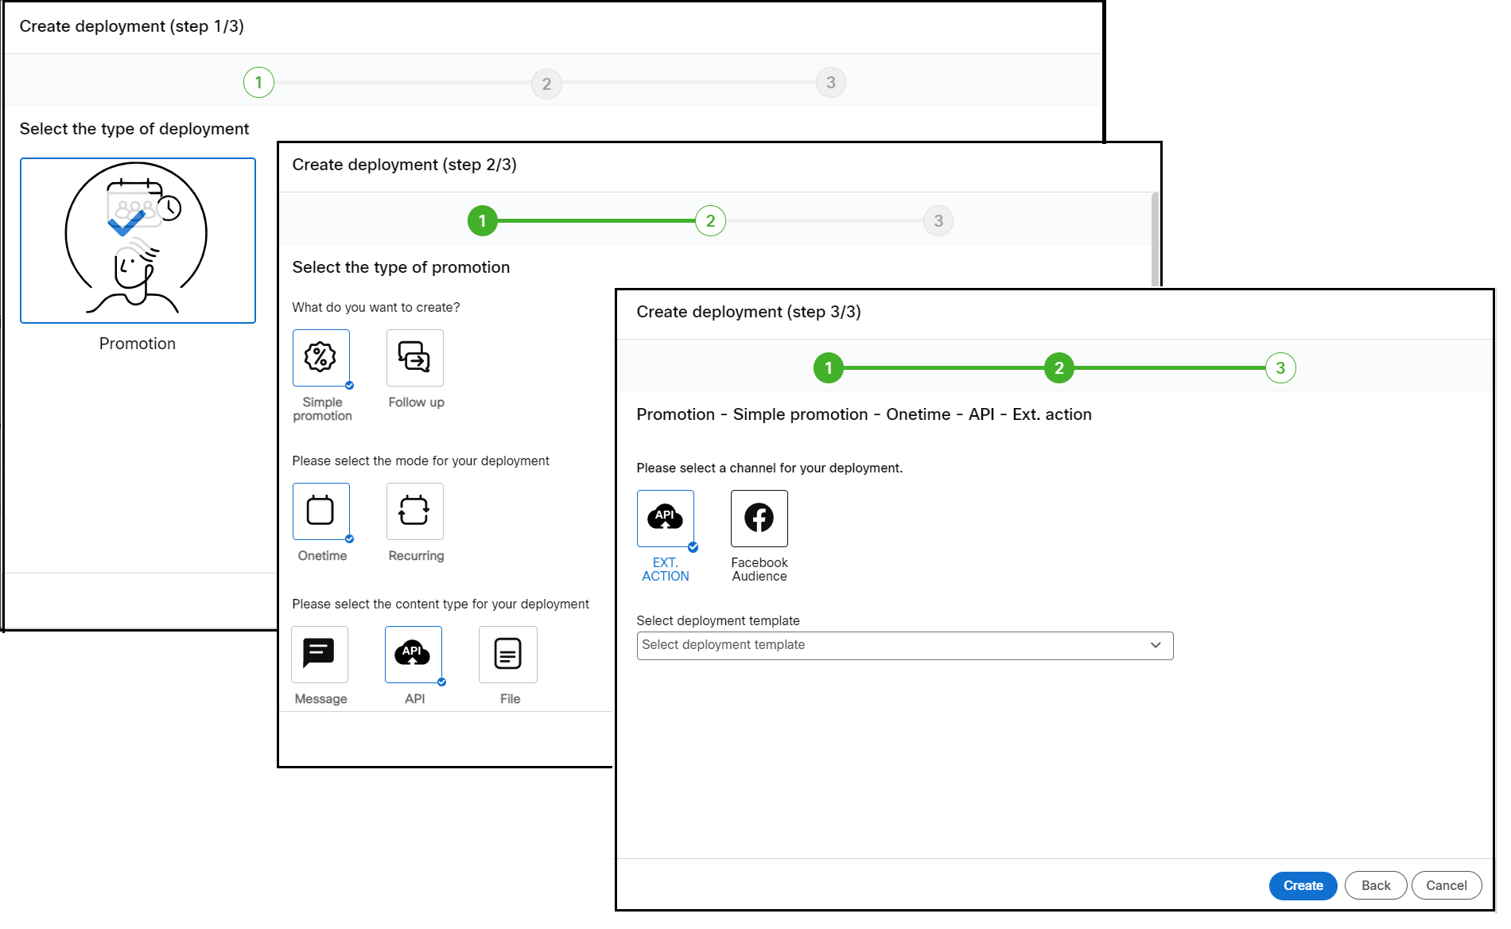This screenshot has height=929, width=1511.
Task: Choose the Facebook Audience channel icon
Action: (x=758, y=518)
